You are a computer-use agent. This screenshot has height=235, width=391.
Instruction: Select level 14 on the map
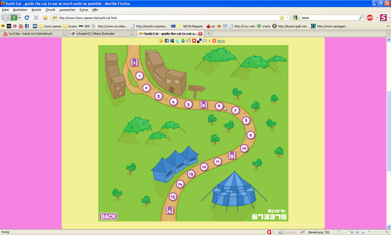coord(180,184)
